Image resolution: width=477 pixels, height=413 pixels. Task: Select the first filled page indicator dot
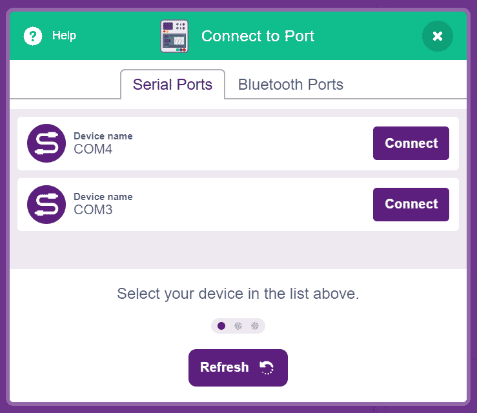pos(221,326)
